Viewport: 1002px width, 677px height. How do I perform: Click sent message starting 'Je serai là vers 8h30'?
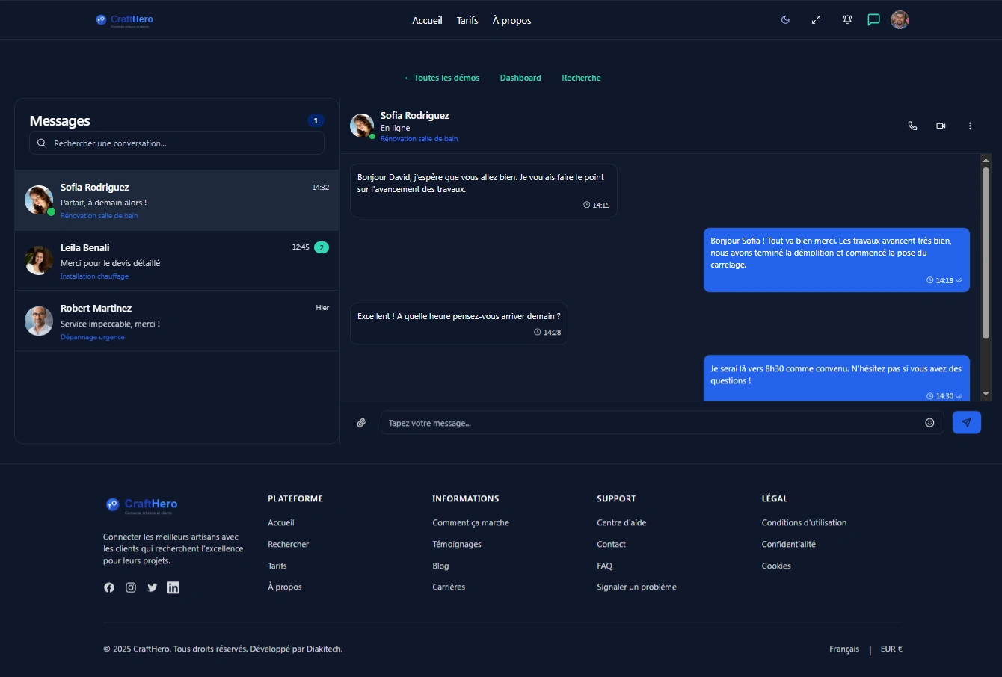click(x=837, y=378)
